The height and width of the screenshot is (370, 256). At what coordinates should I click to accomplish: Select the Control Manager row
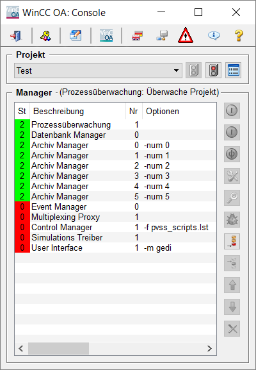coord(115,227)
